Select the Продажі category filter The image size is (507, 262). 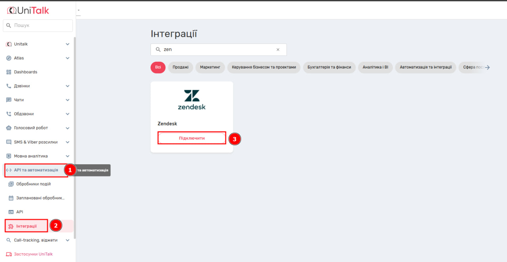[180, 67]
